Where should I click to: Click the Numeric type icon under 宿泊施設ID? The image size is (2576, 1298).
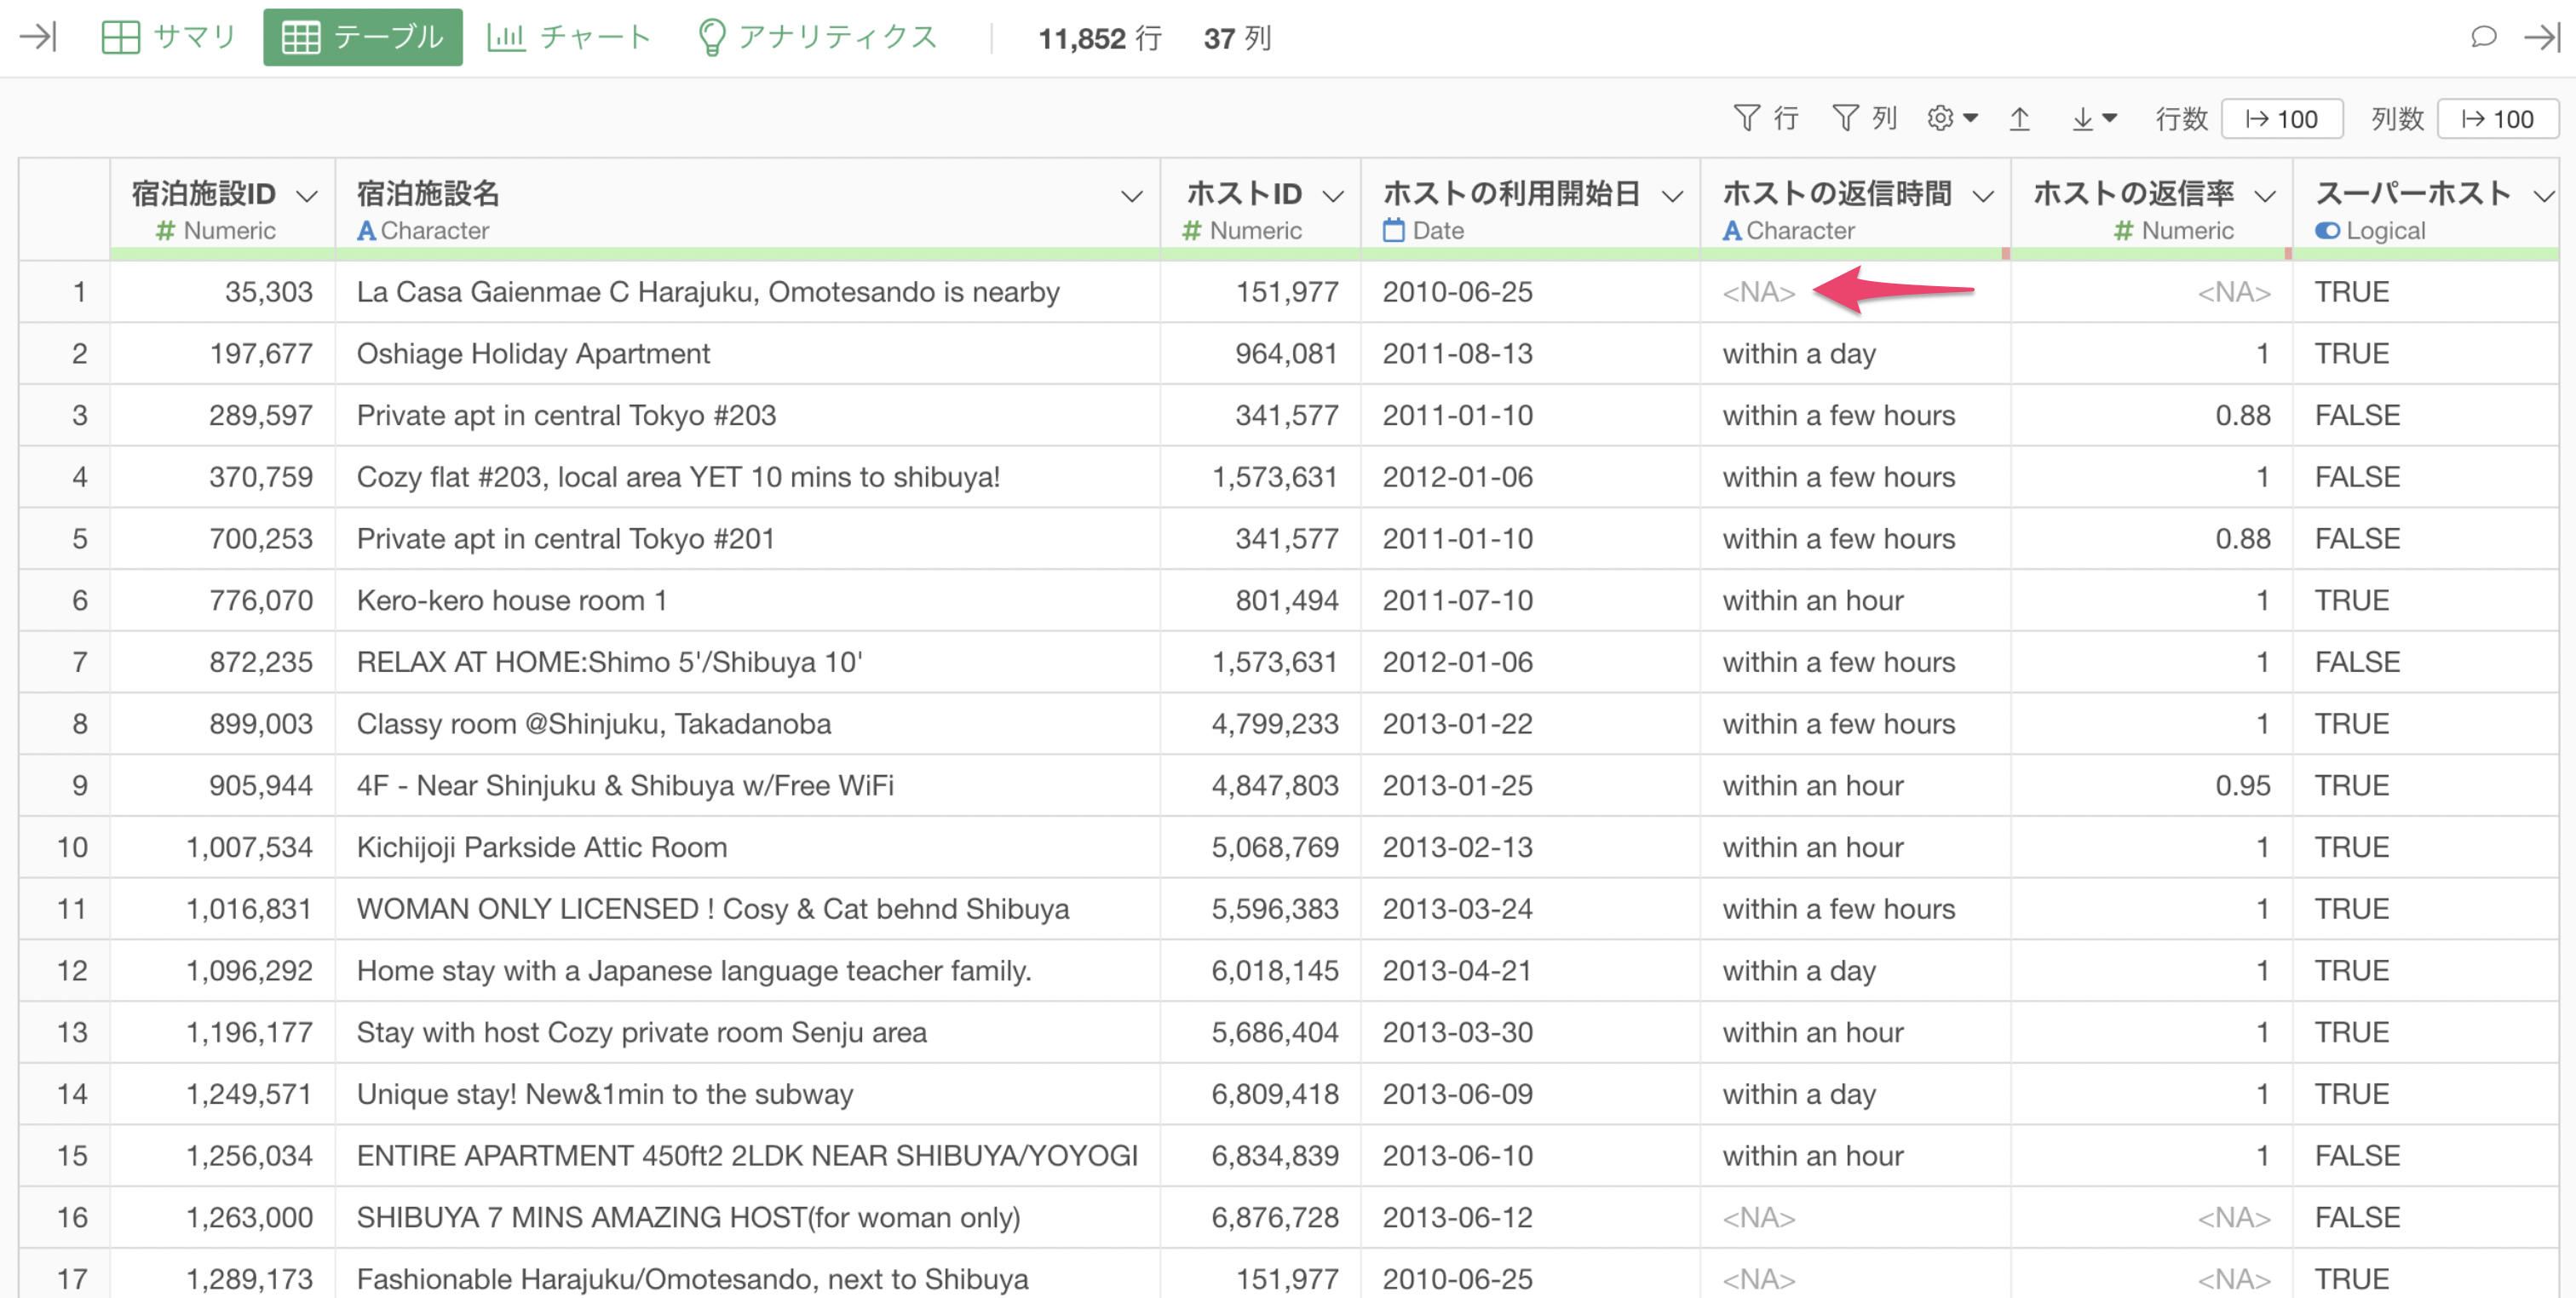[165, 231]
